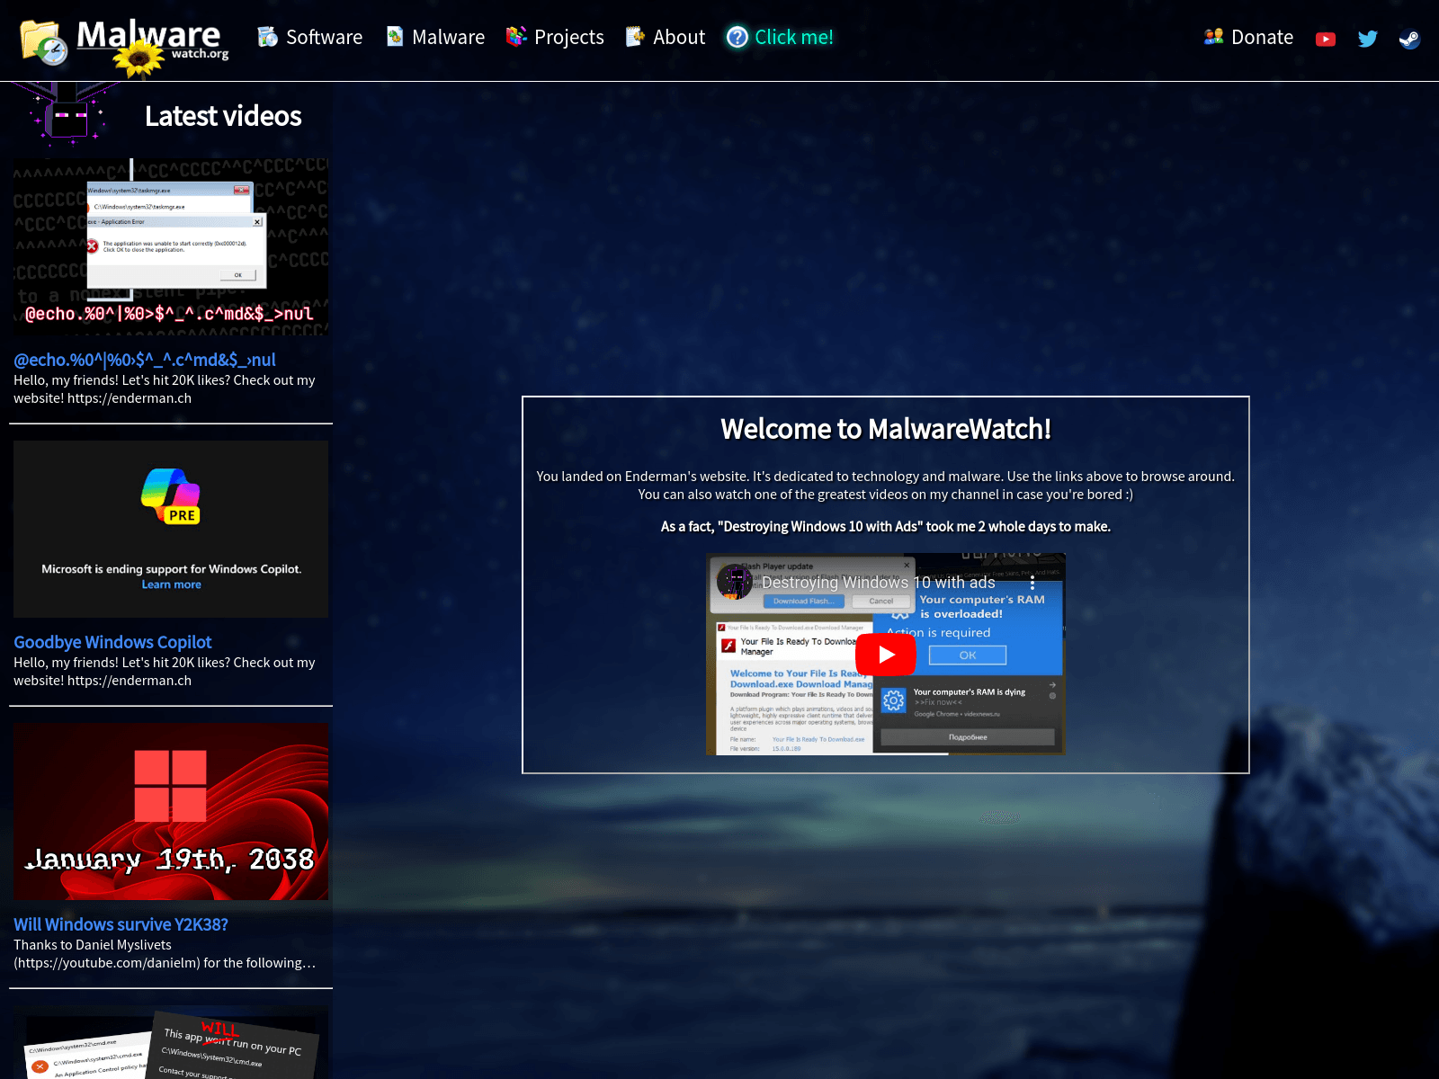Open the Software menu
The width and height of the screenshot is (1439, 1079).
coord(310,37)
